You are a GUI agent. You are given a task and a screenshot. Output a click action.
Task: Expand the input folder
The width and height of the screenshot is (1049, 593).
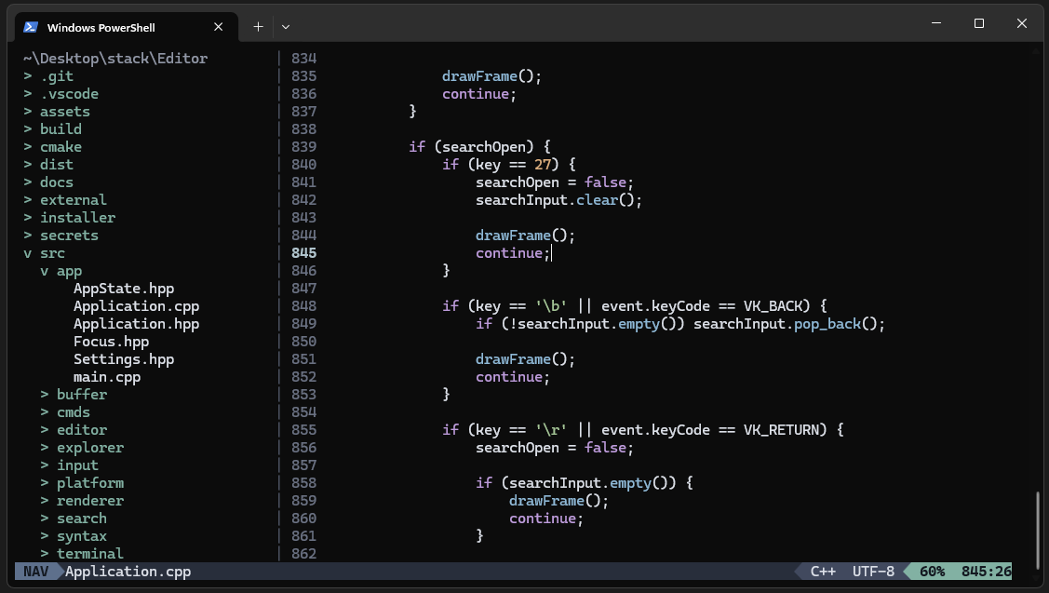tap(69, 465)
